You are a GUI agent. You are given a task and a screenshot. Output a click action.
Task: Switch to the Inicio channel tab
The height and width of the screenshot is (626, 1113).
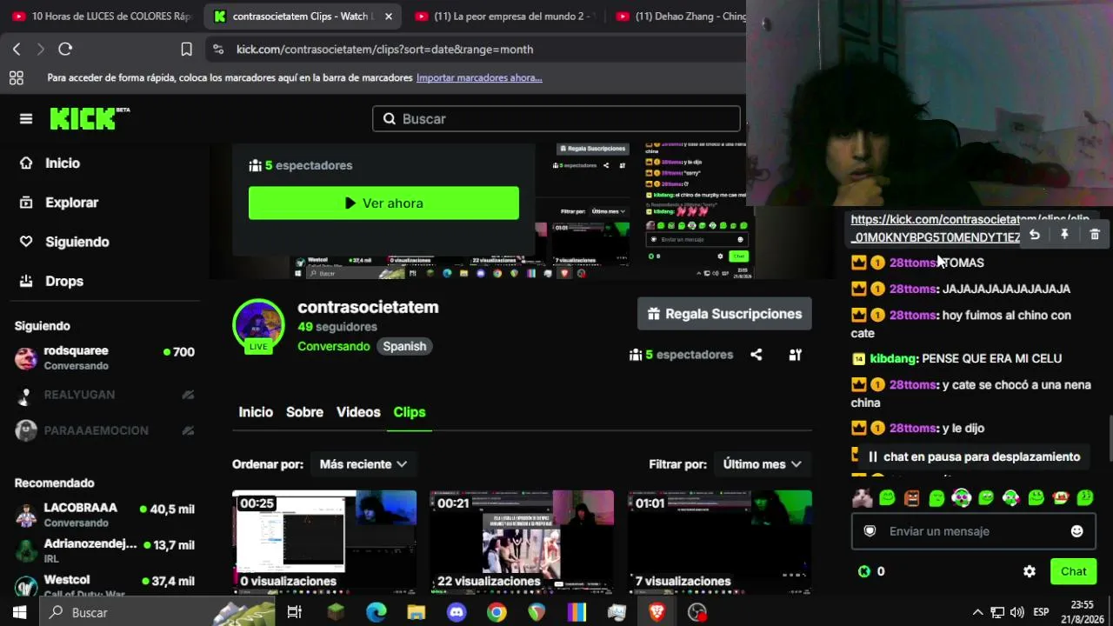coord(256,412)
